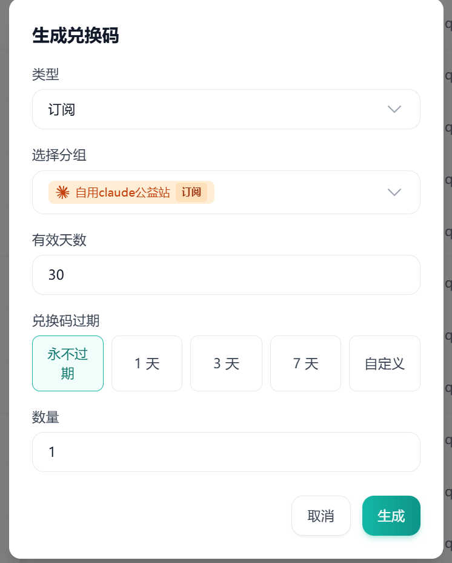The image size is (452, 563).
Task: Choose the 7 天 expiry option
Action: coord(305,363)
